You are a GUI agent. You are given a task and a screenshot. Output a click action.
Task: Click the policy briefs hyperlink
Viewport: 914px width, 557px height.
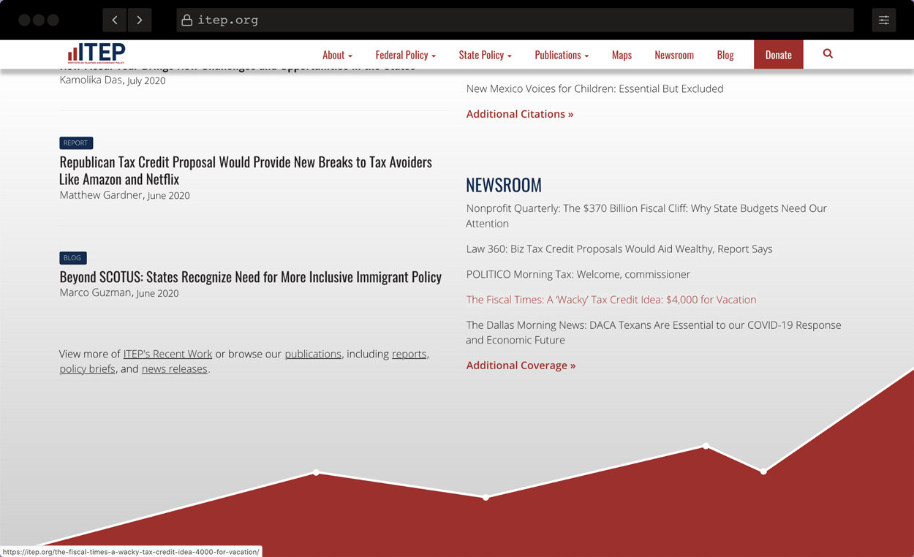[x=87, y=368]
